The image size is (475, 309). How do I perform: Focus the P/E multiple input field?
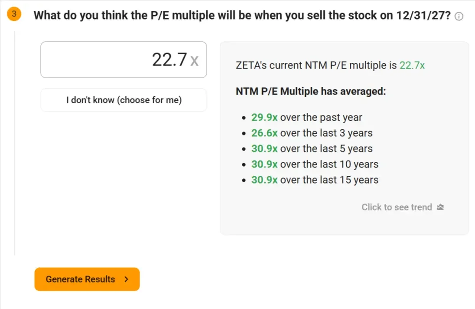[124, 60]
